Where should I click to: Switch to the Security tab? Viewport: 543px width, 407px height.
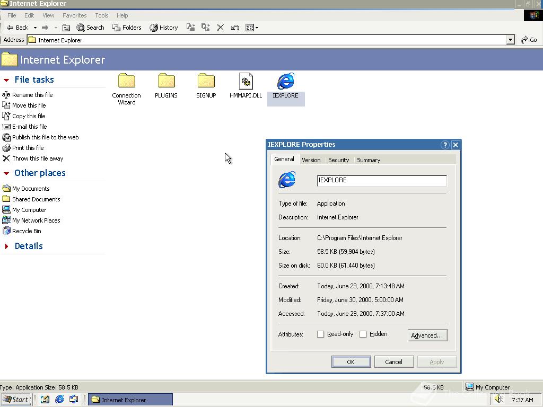point(338,160)
